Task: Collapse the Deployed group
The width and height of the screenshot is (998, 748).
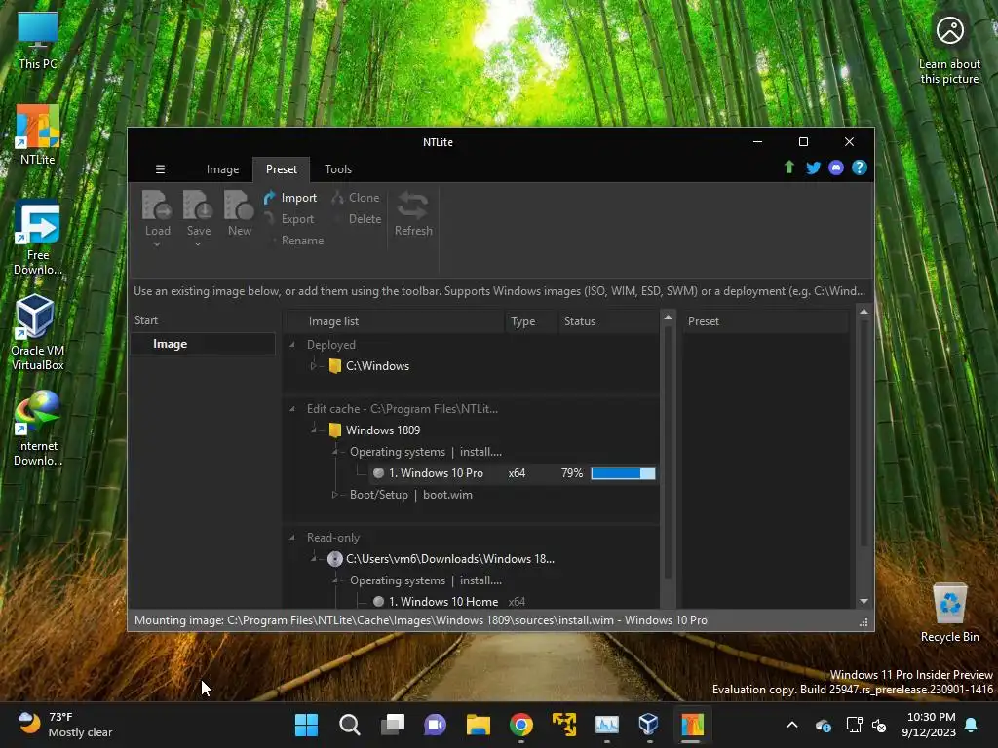Action: [292, 345]
